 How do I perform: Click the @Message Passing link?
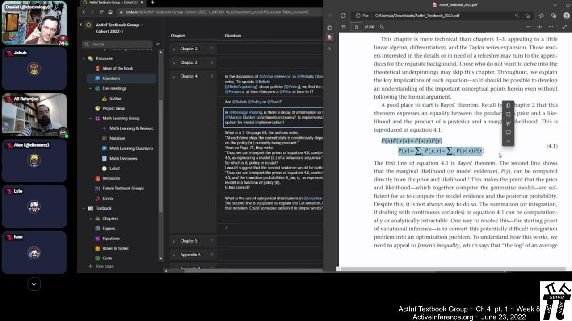tap(246, 113)
